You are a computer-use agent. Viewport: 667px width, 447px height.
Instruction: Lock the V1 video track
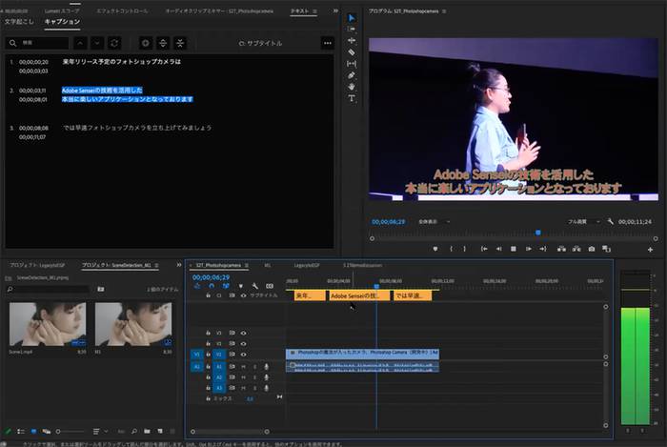coord(208,355)
